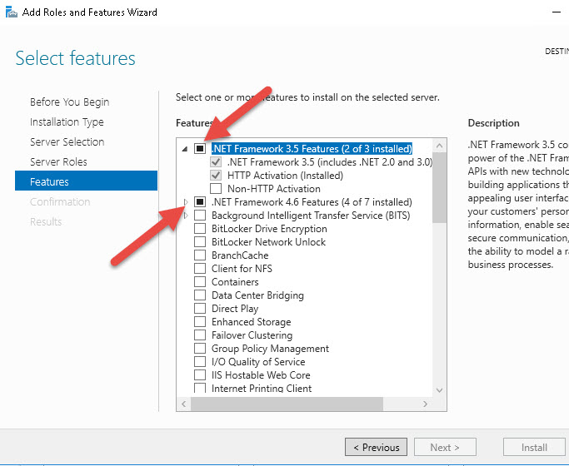Click feature list scroll up arrow

tap(439, 146)
